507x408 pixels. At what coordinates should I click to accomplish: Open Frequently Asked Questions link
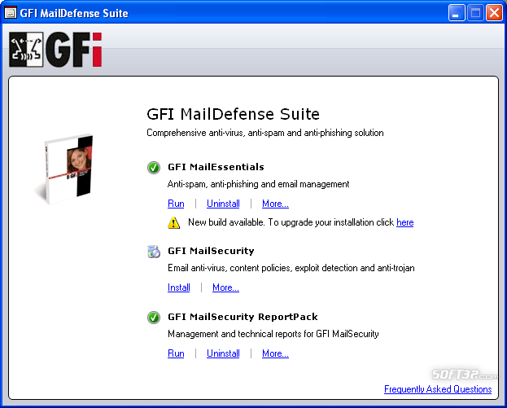[438, 389]
